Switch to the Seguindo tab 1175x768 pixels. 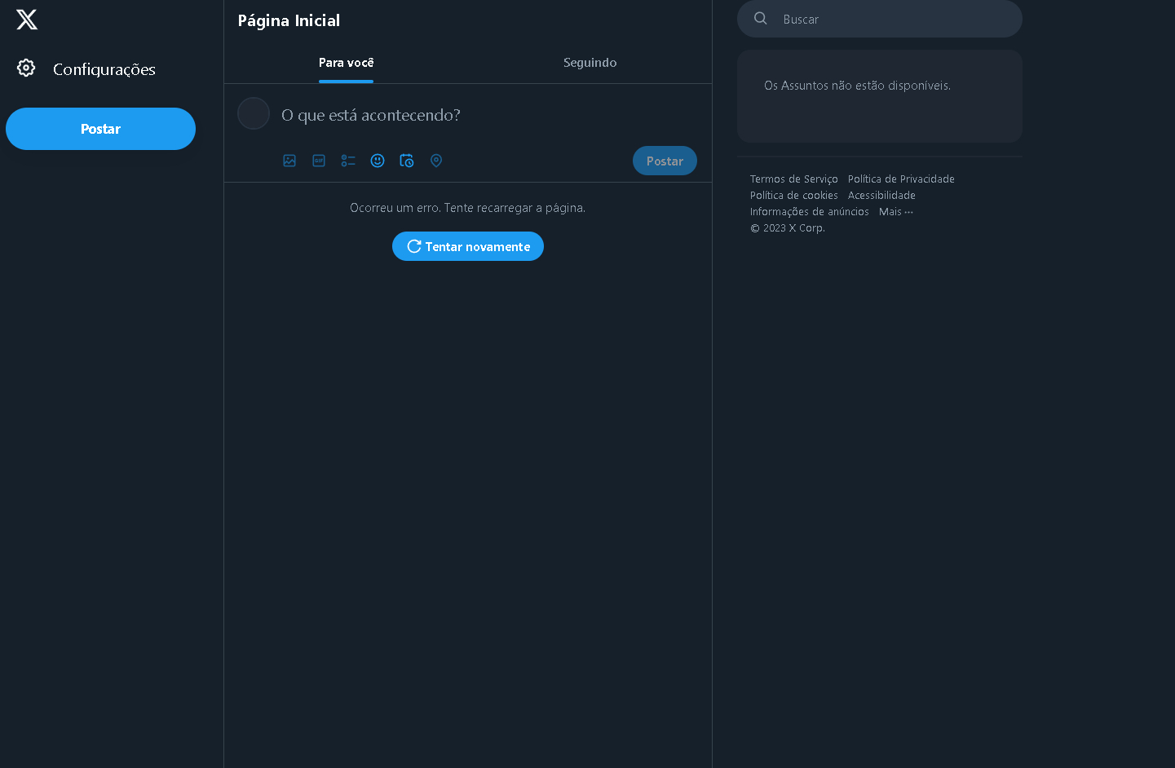pyautogui.click(x=590, y=63)
